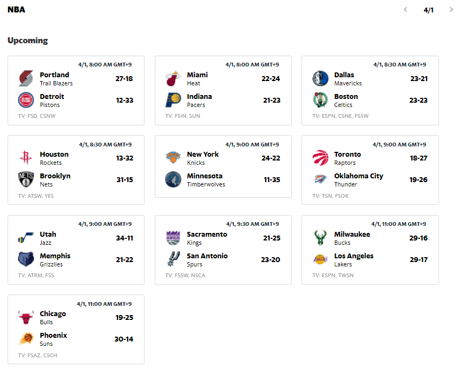The width and height of the screenshot is (458, 368).
Task: Select the Los Angeles Lakers team name
Action: coord(354,256)
